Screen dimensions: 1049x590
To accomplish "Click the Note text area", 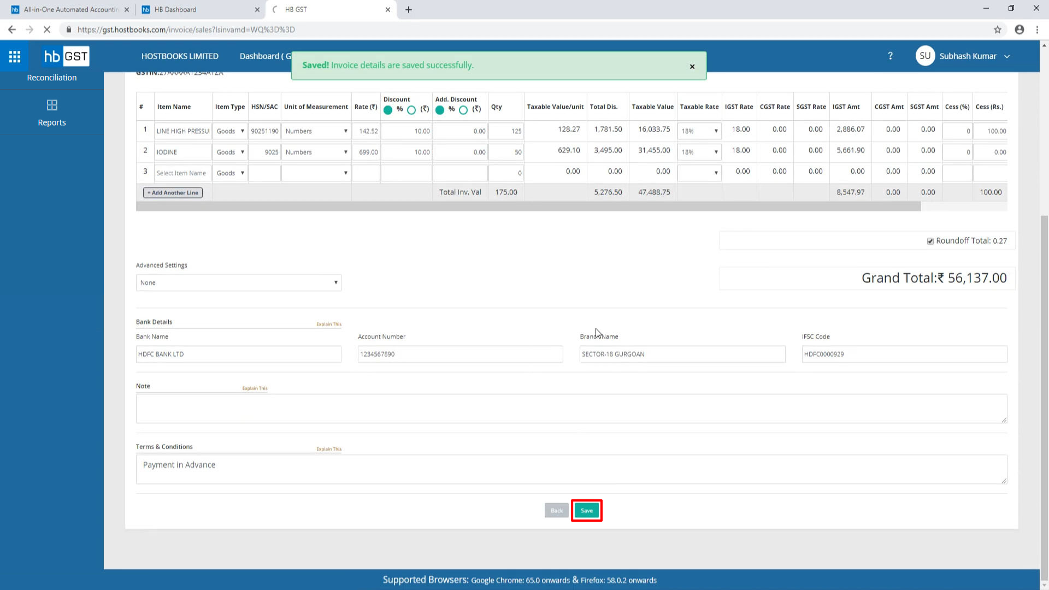I will 571,409.
